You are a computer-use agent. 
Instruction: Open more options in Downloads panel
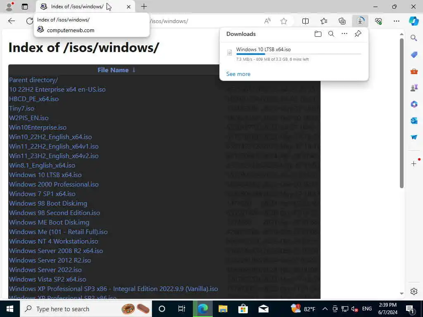pyautogui.click(x=344, y=34)
